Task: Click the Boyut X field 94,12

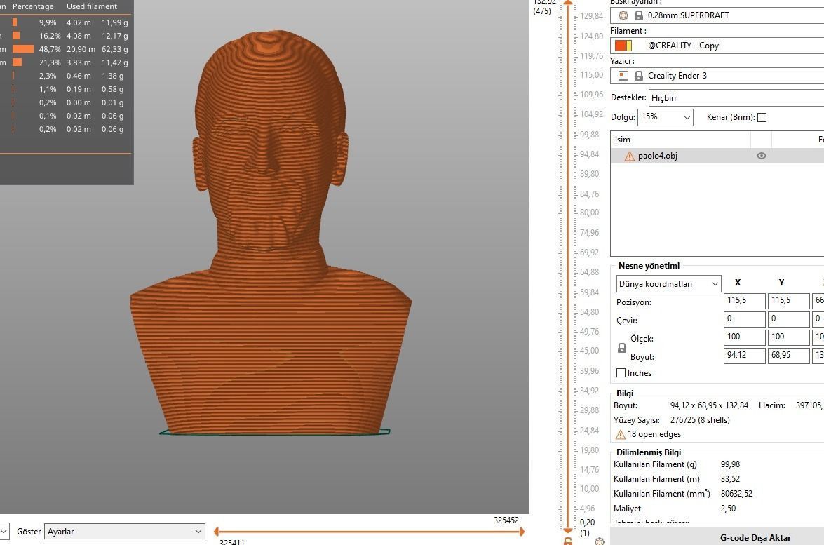Action: pos(745,356)
